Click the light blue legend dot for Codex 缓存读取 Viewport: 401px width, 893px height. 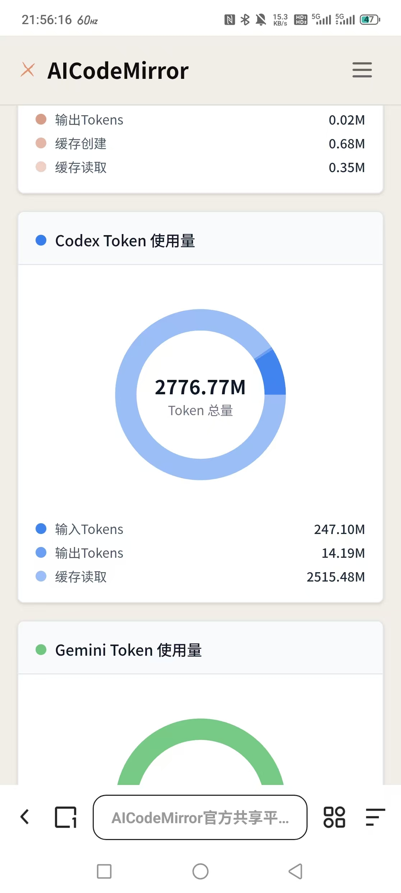tap(41, 576)
